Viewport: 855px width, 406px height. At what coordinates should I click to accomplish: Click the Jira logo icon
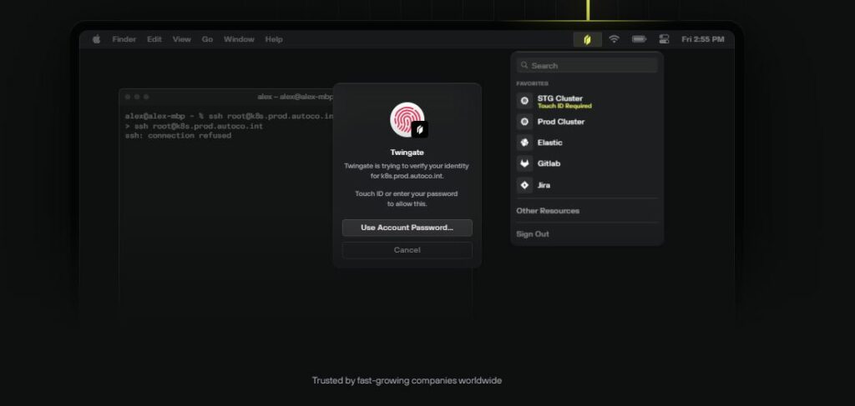coord(524,185)
